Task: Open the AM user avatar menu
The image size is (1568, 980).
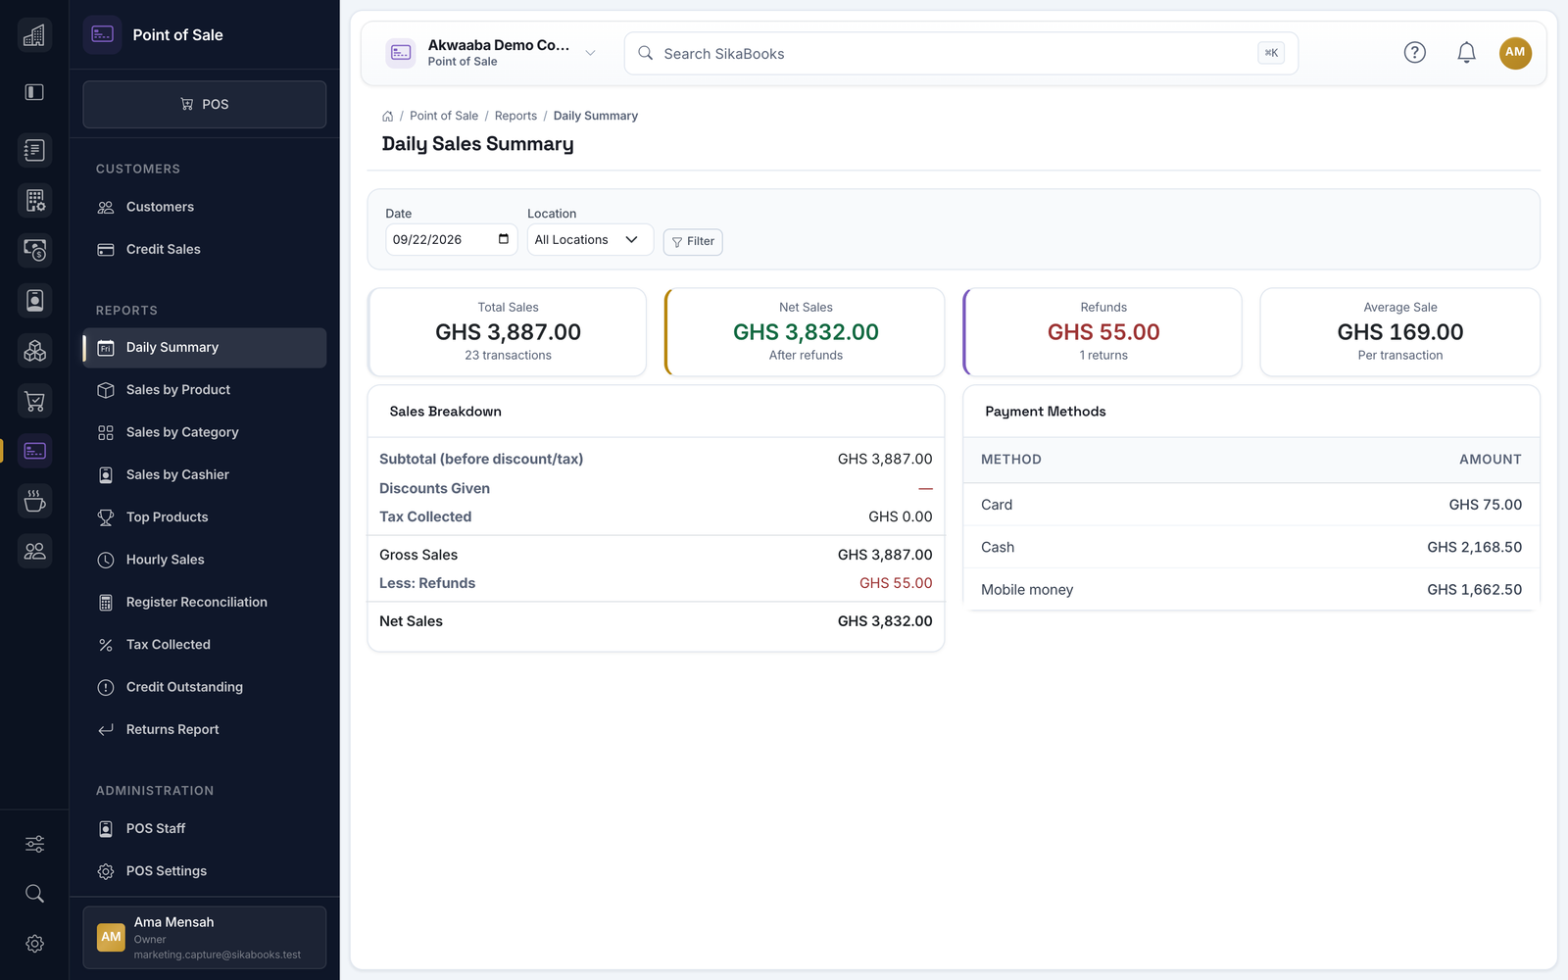Action: 1515,53
